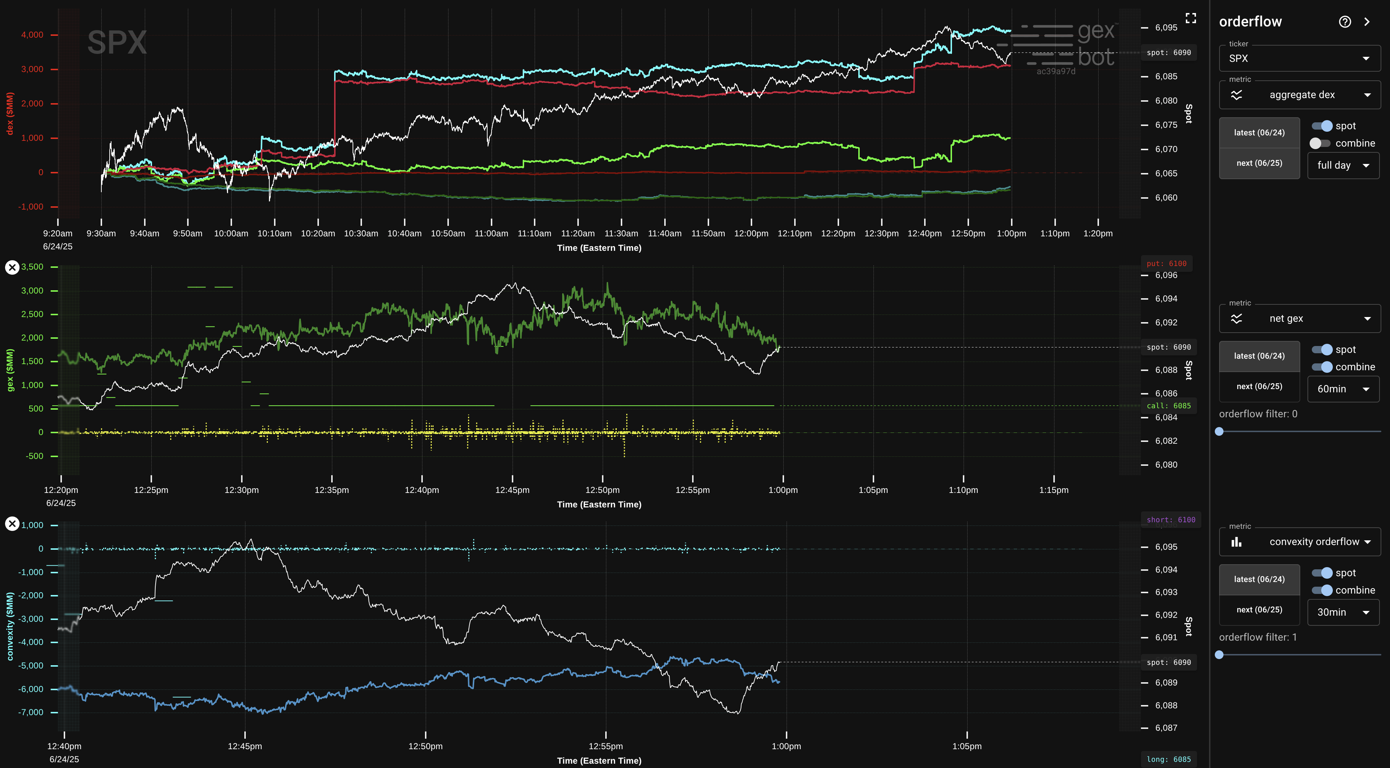Open the help question mark icon
The image size is (1390, 768).
1345,22
